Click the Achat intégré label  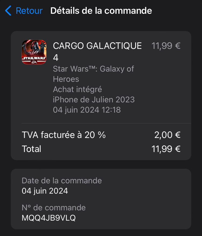tap(78, 89)
